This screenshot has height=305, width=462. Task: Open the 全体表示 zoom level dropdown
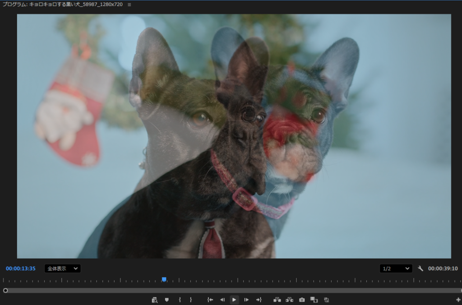point(62,268)
